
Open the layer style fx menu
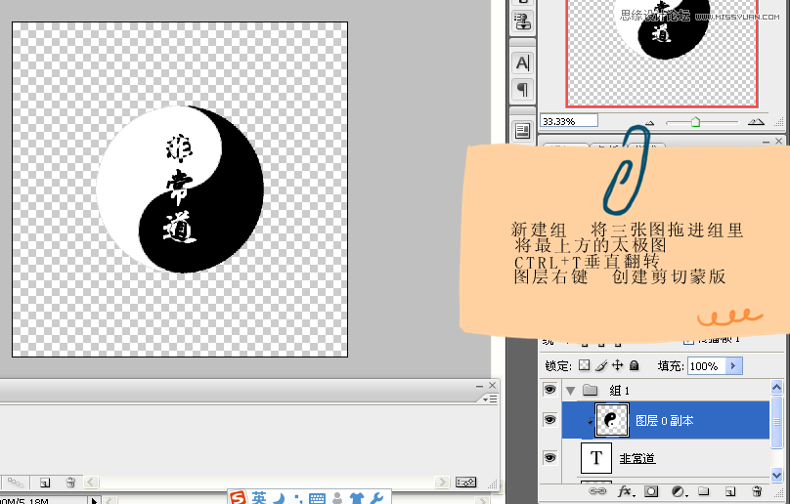tap(626, 491)
